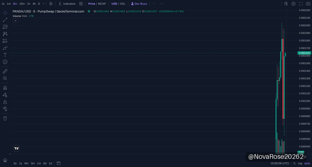Toggle hide all drawings eye icon
This screenshot has width=312, height=167.
point(5,109)
